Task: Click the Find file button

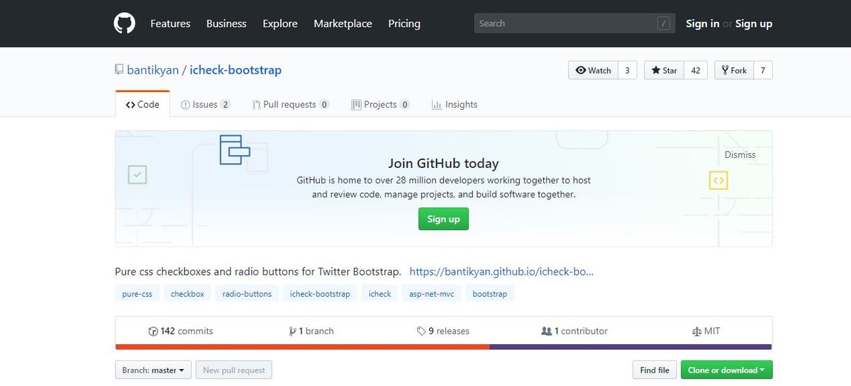Action: tap(654, 370)
